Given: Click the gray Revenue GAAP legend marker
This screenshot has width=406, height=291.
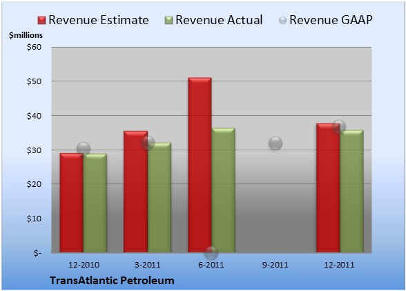Looking at the screenshot, I should [x=283, y=20].
